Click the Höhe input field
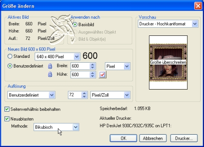The image size is (204, 147). [80, 75]
